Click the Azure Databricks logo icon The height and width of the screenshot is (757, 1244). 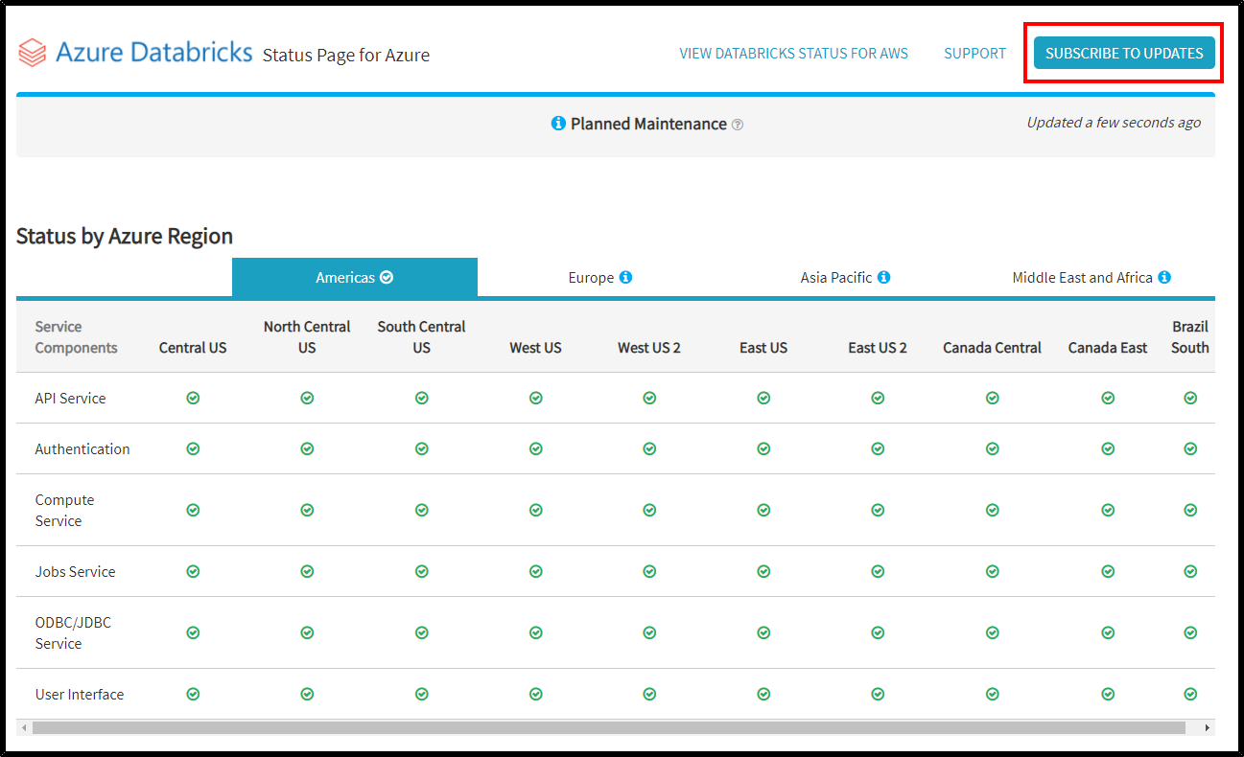click(33, 53)
